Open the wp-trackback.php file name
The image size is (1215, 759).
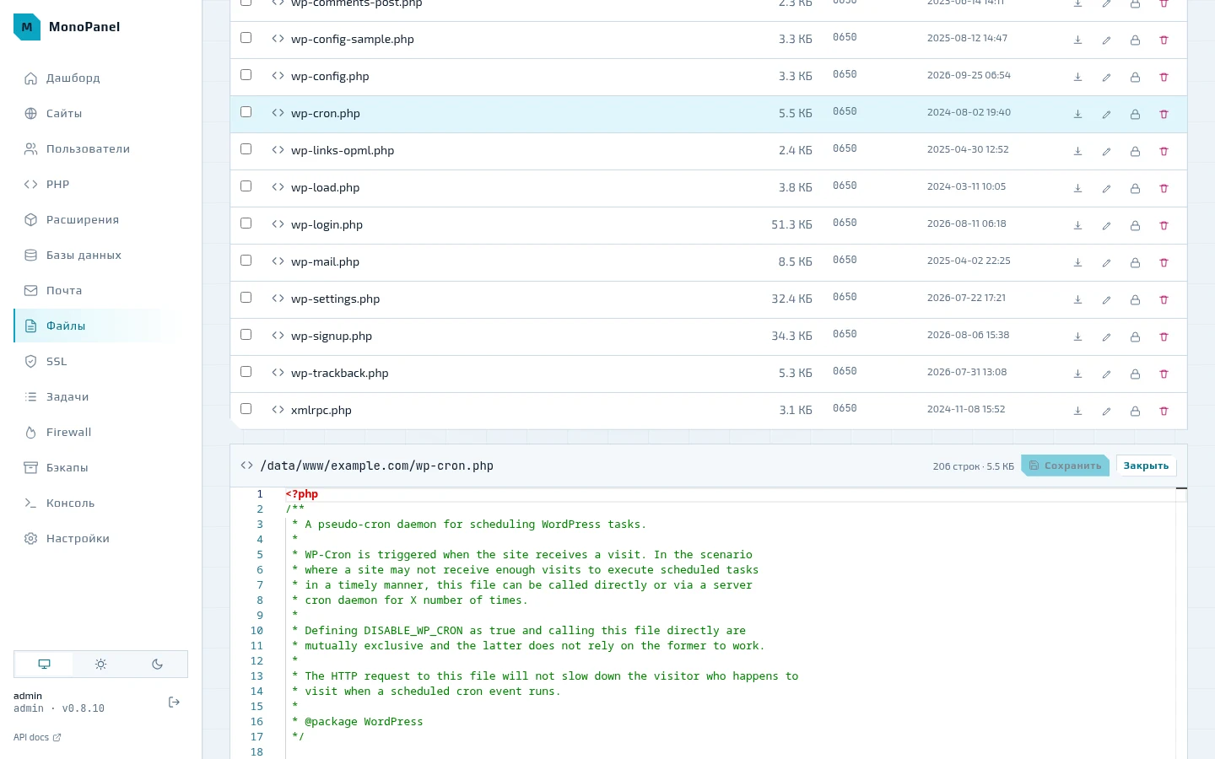tap(339, 373)
